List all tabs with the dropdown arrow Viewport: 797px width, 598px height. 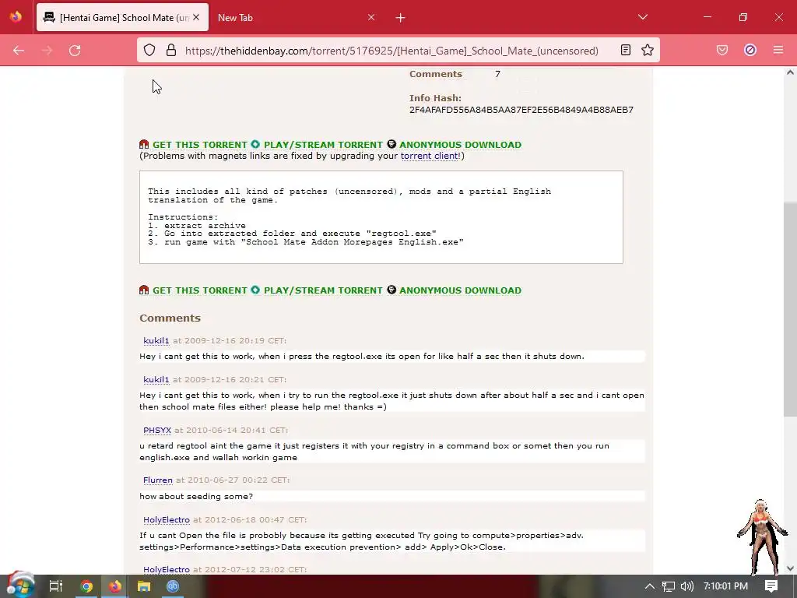[642, 17]
